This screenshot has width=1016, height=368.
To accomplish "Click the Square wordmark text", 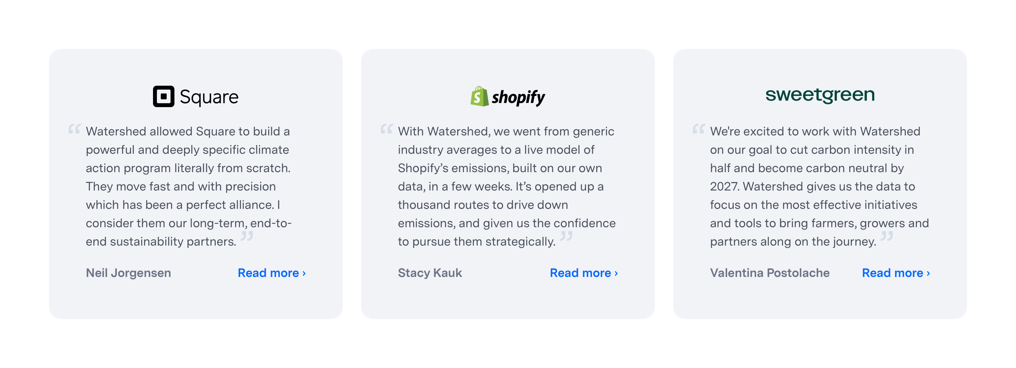I will click(x=209, y=97).
